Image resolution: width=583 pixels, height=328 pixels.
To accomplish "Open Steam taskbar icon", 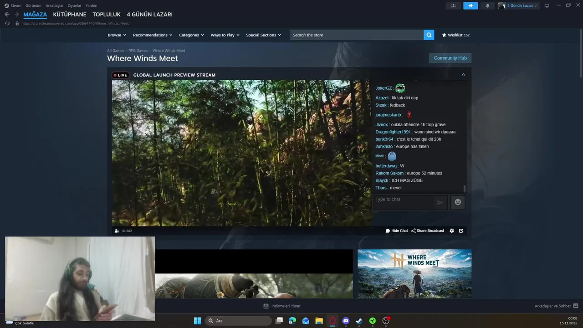I will pyautogui.click(x=359, y=321).
